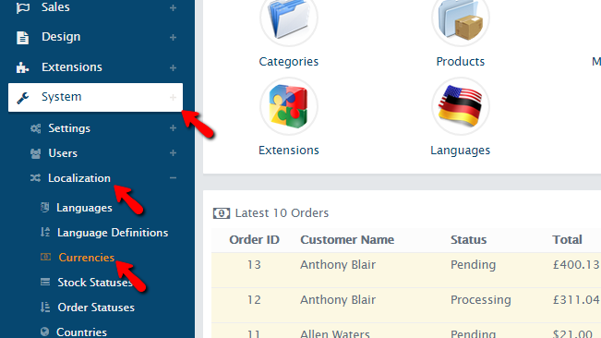Image resolution: width=601 pixels, height=338 pixels.
Task: Click the Status column header
Action: 468,240
